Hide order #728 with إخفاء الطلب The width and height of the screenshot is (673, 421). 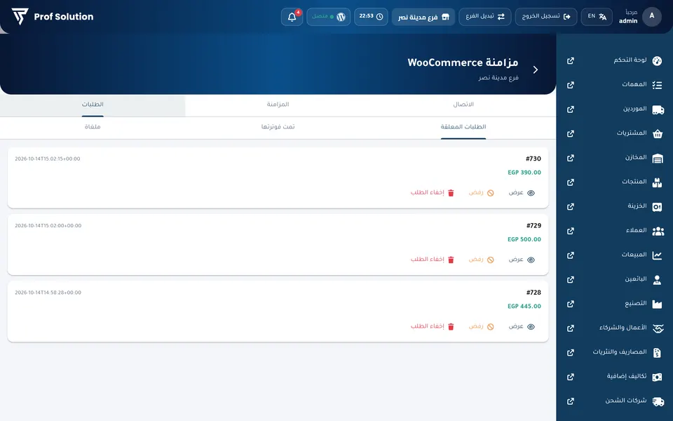pos(433,327)
